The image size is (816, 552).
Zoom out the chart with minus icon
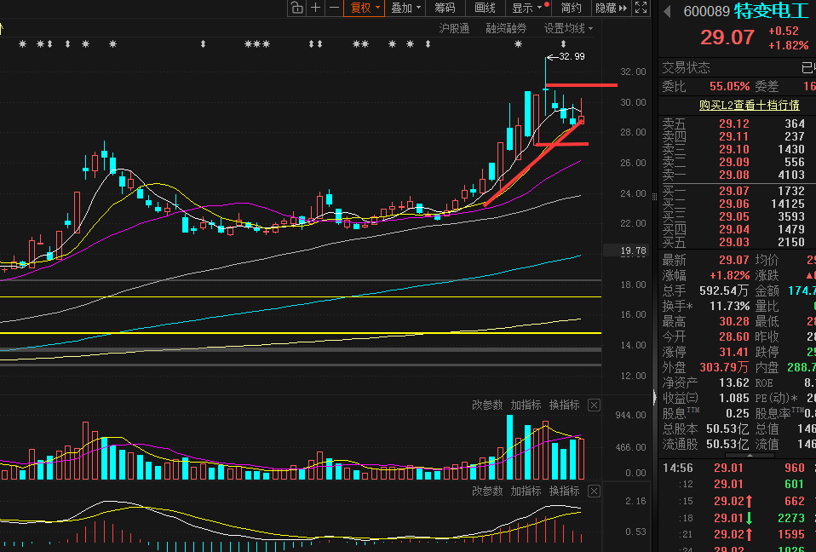point(334,8)
